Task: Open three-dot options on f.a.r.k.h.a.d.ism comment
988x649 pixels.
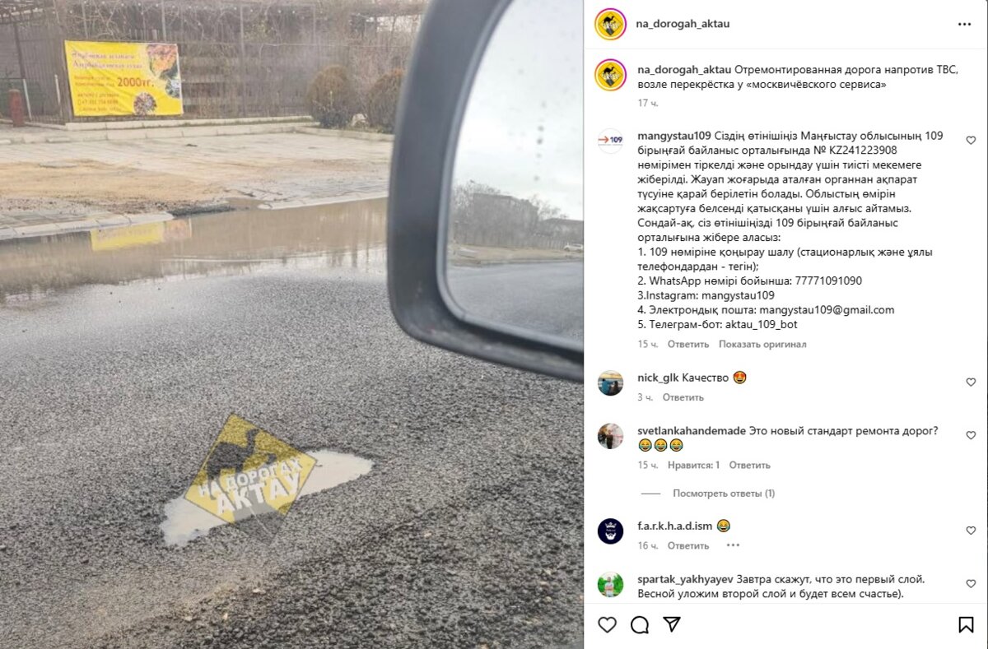Action: click(733, 545)
